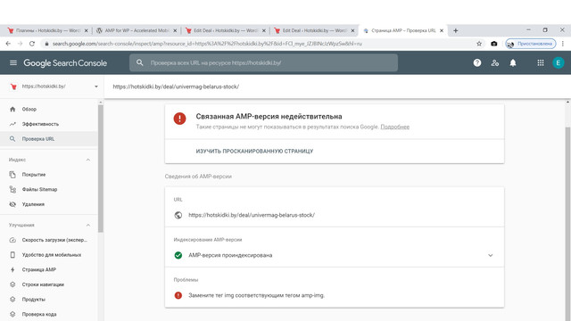Viewport: 571px width, 321px height.
Task: Open a new browser tab
Action: tap(456, 30)
